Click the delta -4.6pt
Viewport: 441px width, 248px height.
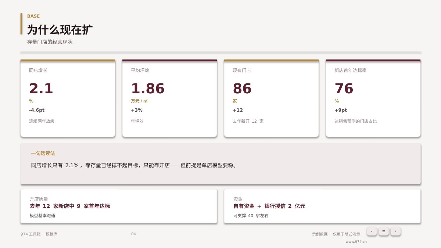(x=37, y=110)
